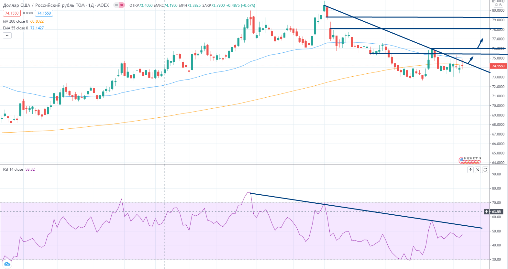Click the high value МАКС 74.1950

[166, 5]
